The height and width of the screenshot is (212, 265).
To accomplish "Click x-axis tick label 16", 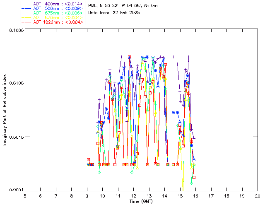I will (x=195, y=196).
